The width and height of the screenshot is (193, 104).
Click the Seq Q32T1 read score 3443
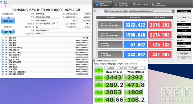(114, 77)
